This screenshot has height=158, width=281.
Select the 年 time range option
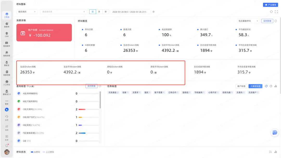point(106,12)
